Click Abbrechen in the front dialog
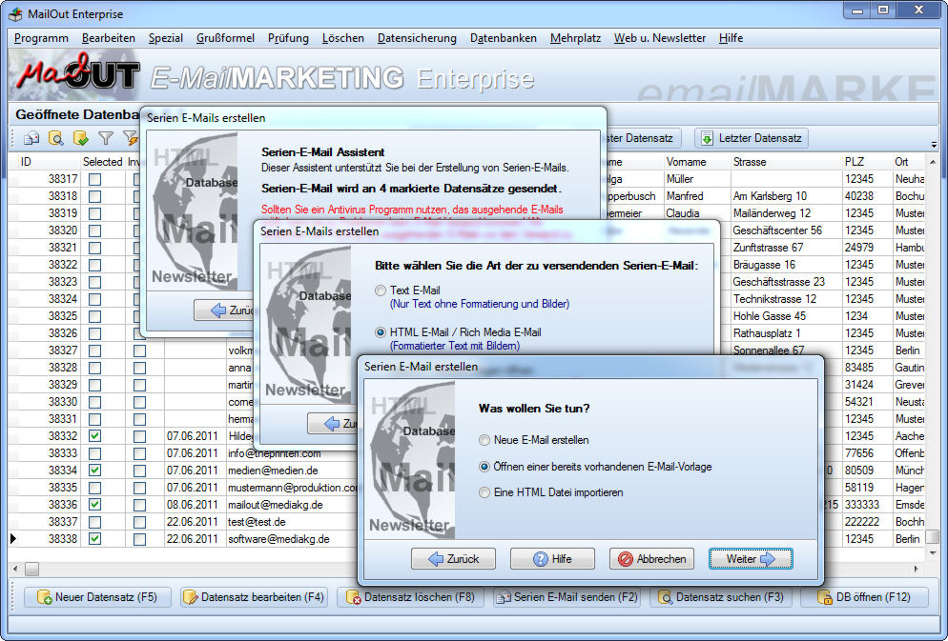Screen dimensions: 948x641 point(651,559)
